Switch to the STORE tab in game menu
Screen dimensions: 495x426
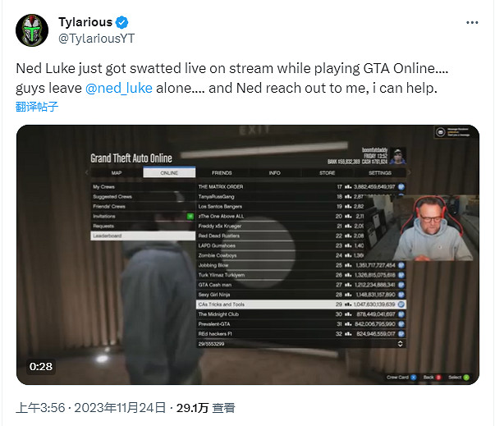pyautogui.click(x=327, y=173)
